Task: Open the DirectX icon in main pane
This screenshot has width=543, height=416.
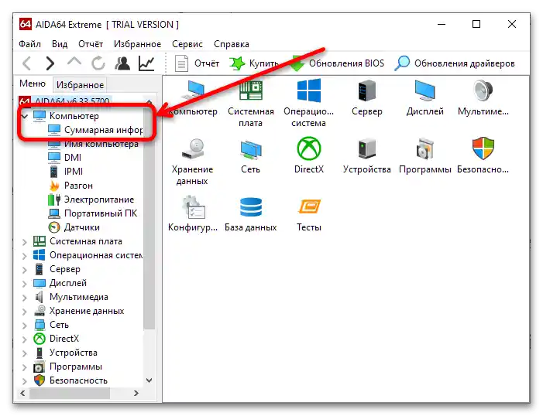Action: pyautogui.click(x=308, y=156)
